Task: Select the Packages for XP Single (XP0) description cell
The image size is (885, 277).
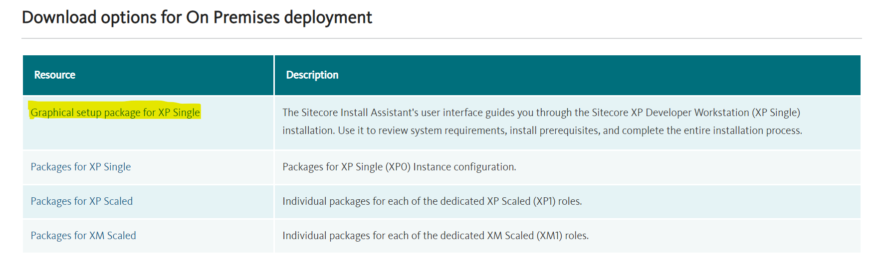Action: coord(568,167)
